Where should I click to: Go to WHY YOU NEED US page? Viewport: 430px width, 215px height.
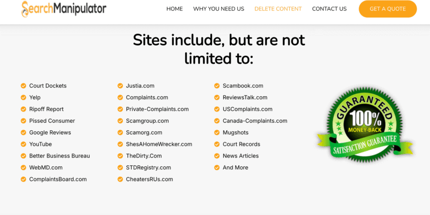pyautogui.click(x=218, y=9)
